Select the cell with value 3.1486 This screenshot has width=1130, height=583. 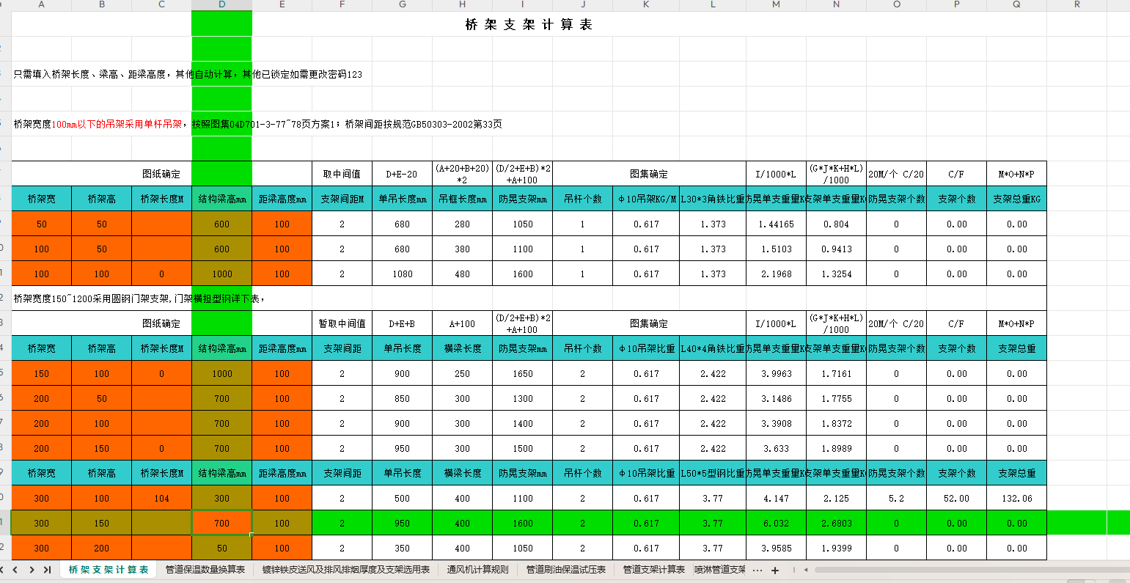776,398
